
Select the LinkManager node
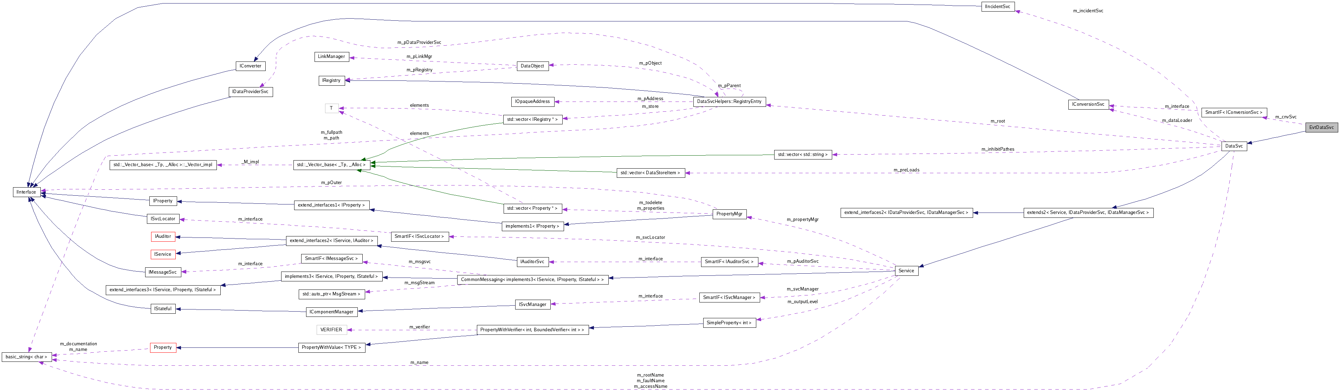coord(331,57)
